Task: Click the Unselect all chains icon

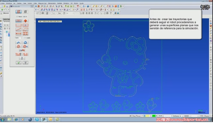Action: point(26,46)
